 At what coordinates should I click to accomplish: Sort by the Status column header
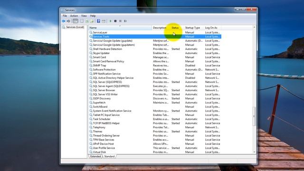tap(177, 28)
